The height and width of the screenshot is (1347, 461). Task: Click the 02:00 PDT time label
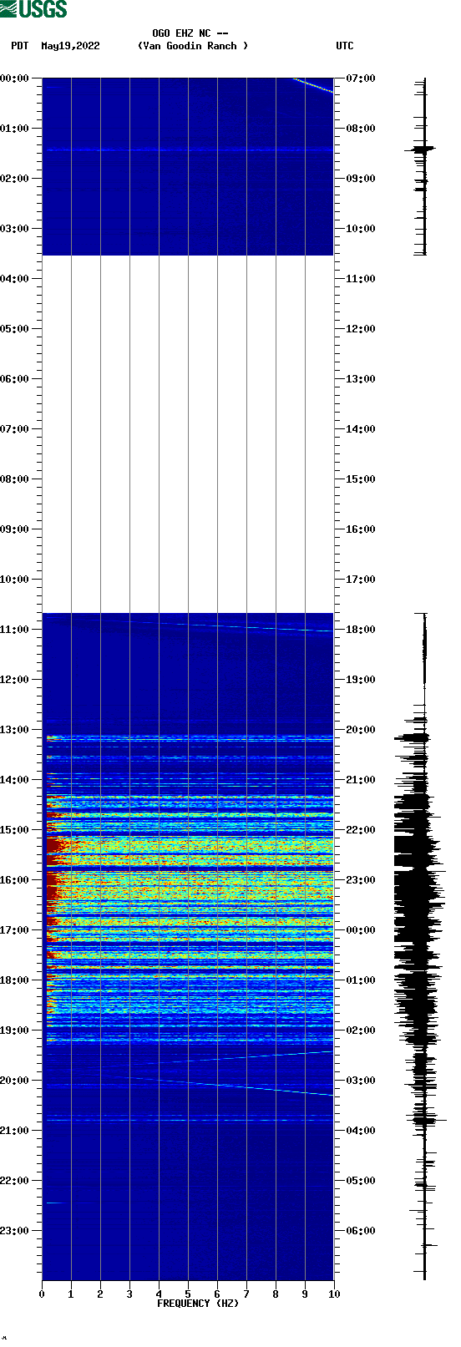(x=15, y=179)
